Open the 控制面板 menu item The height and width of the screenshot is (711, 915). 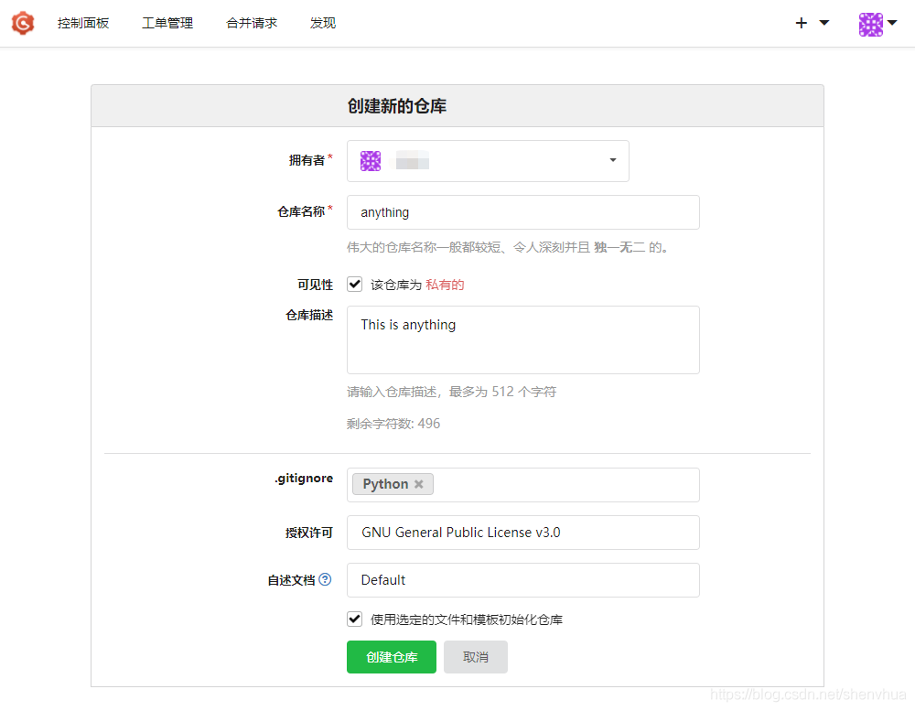(x=83, y=24)
